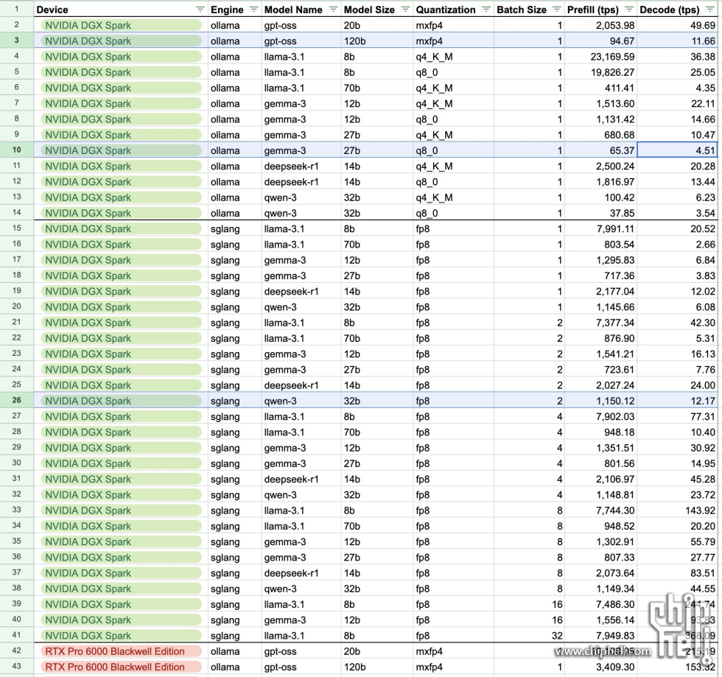Click the Device header label text

(52, 10)
